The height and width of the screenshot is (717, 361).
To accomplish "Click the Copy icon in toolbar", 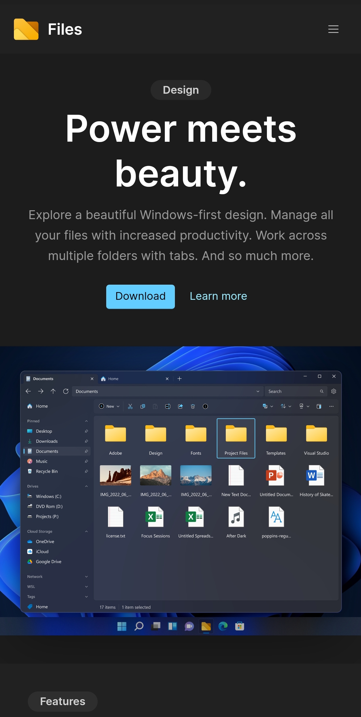I will pyautogui.click(x=143, y=406).
